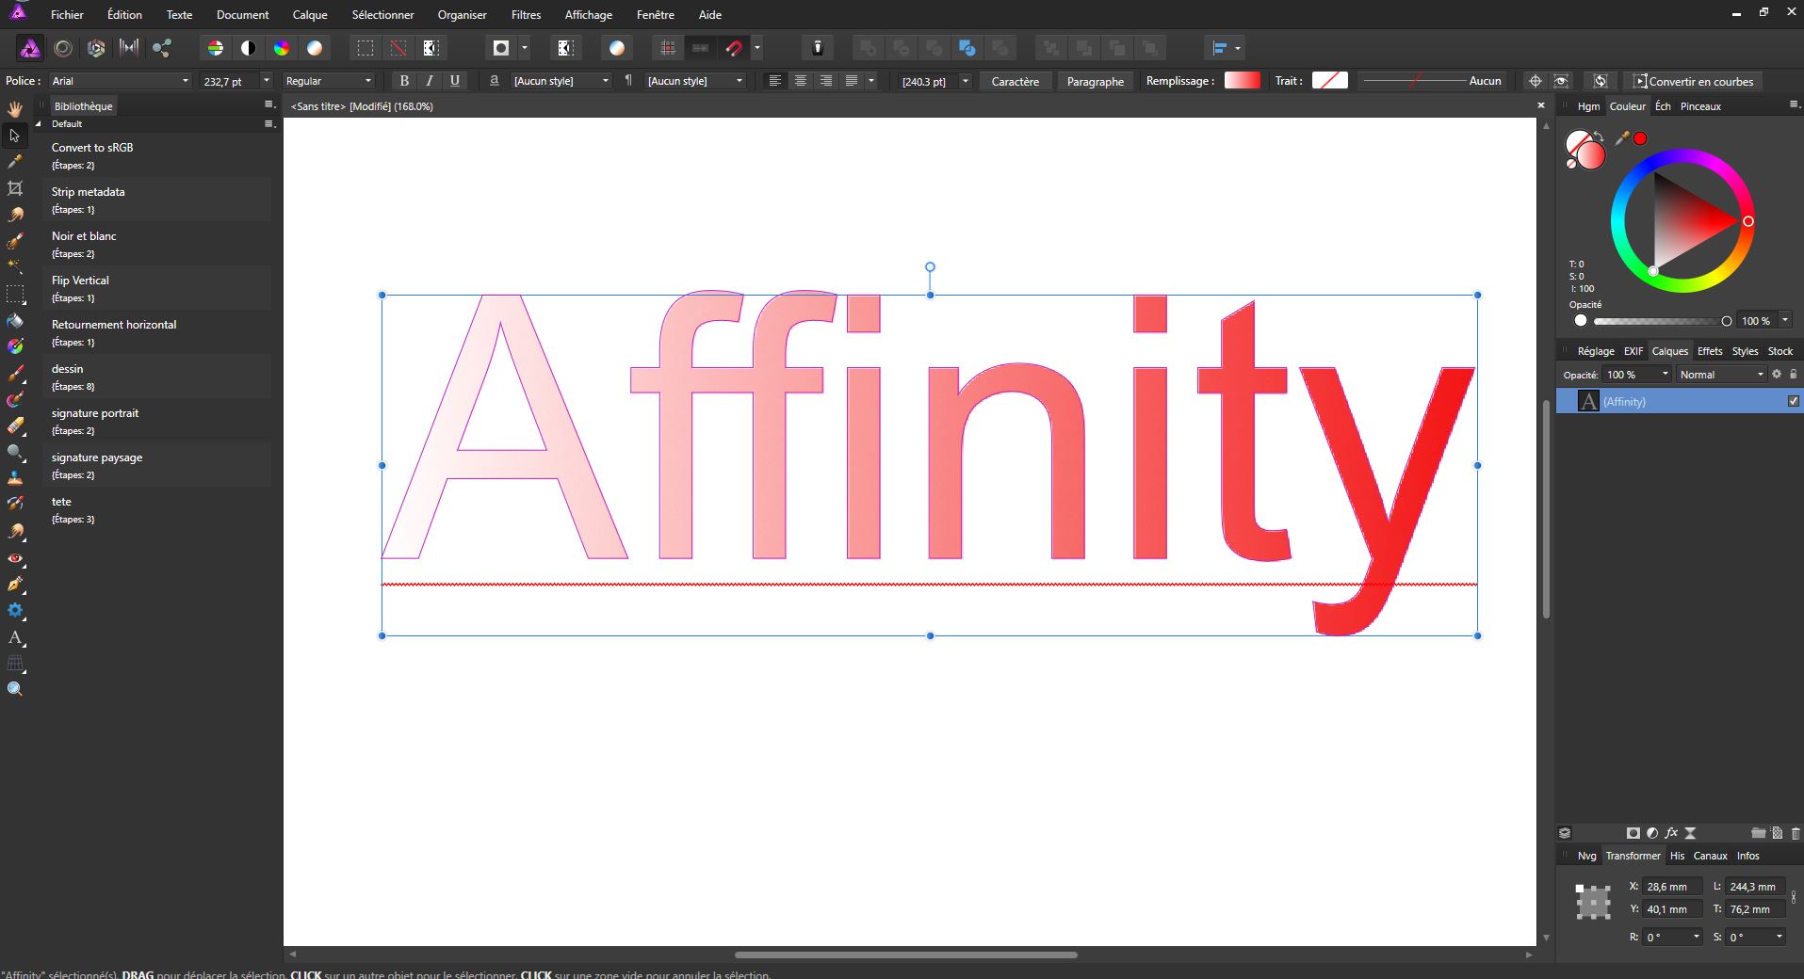Viewport: 1804px width, 979px height.
Task: Run the Flip Vertical macro
Action: [x=156, y=288]
